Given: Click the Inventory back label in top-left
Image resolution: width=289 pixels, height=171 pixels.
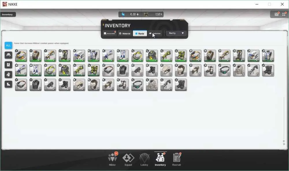Looking at the screenshot, I should 8,14.
